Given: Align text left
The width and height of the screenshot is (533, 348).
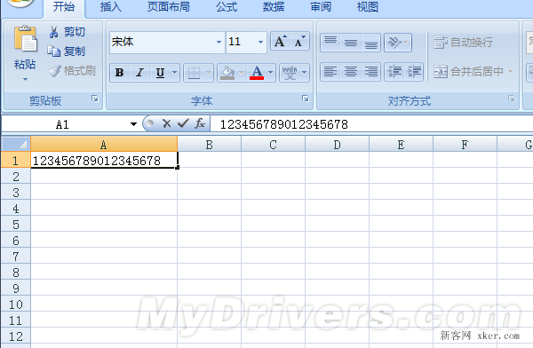Looking at the screenshot, I should (x=330, y=72).
